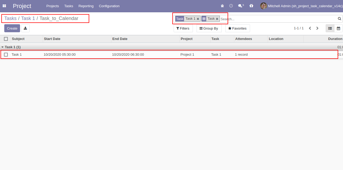Open the Reporting menu
The height and width of the screenshot is (170, 343).
[x=86, y=6]
